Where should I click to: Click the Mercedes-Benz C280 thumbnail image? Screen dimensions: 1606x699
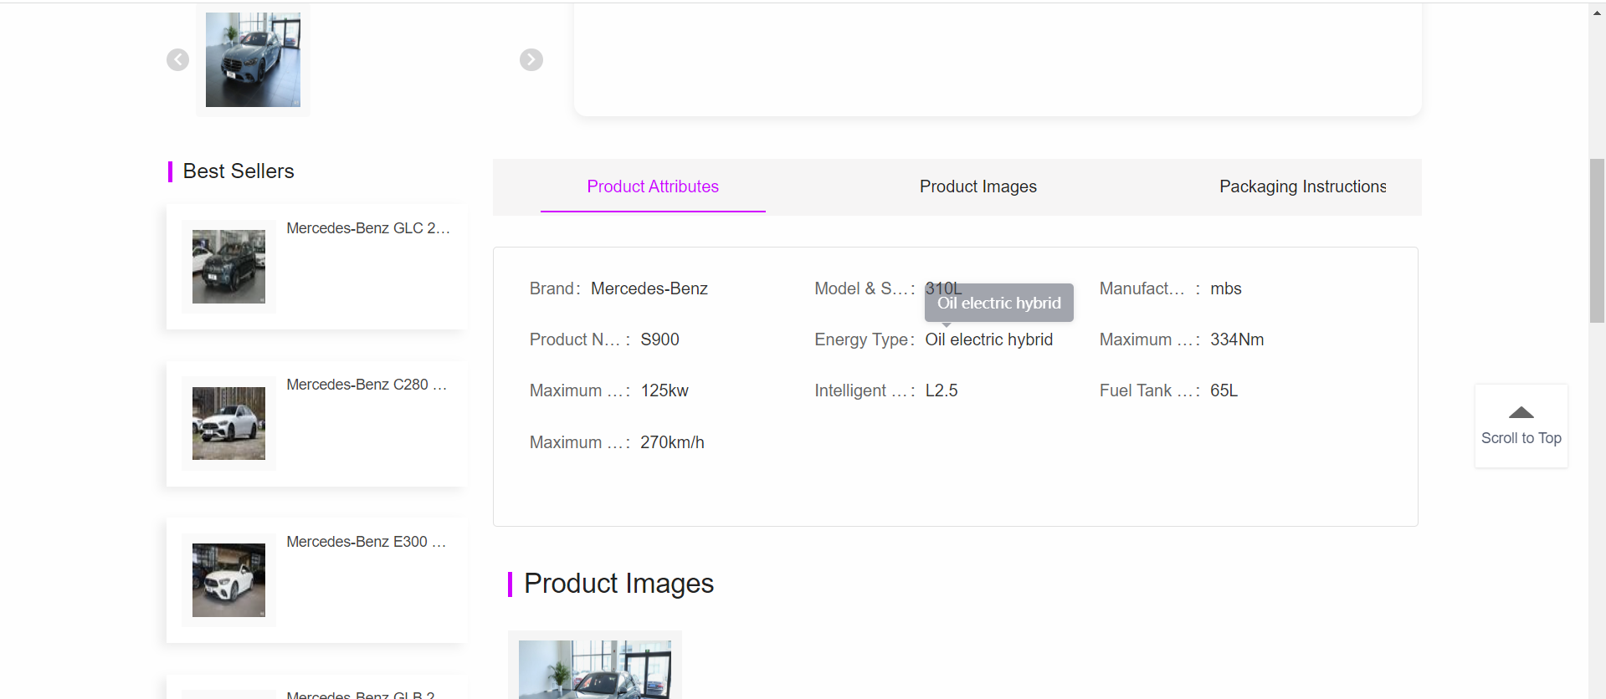pyautogui.click(x=228, y=423)
